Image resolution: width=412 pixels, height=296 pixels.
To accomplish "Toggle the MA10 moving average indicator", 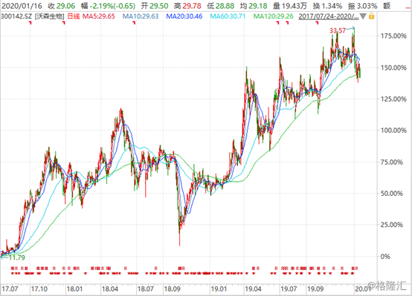I will (x=141, y=16).
